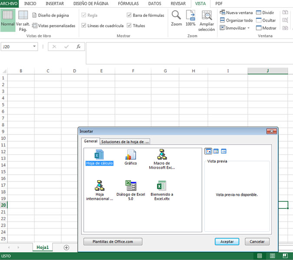Open Ver salt. Pág. page break preview

click(23, 20)
